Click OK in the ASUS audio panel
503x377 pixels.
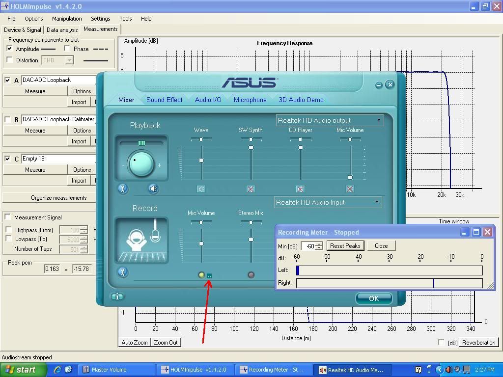click(374, 298)
